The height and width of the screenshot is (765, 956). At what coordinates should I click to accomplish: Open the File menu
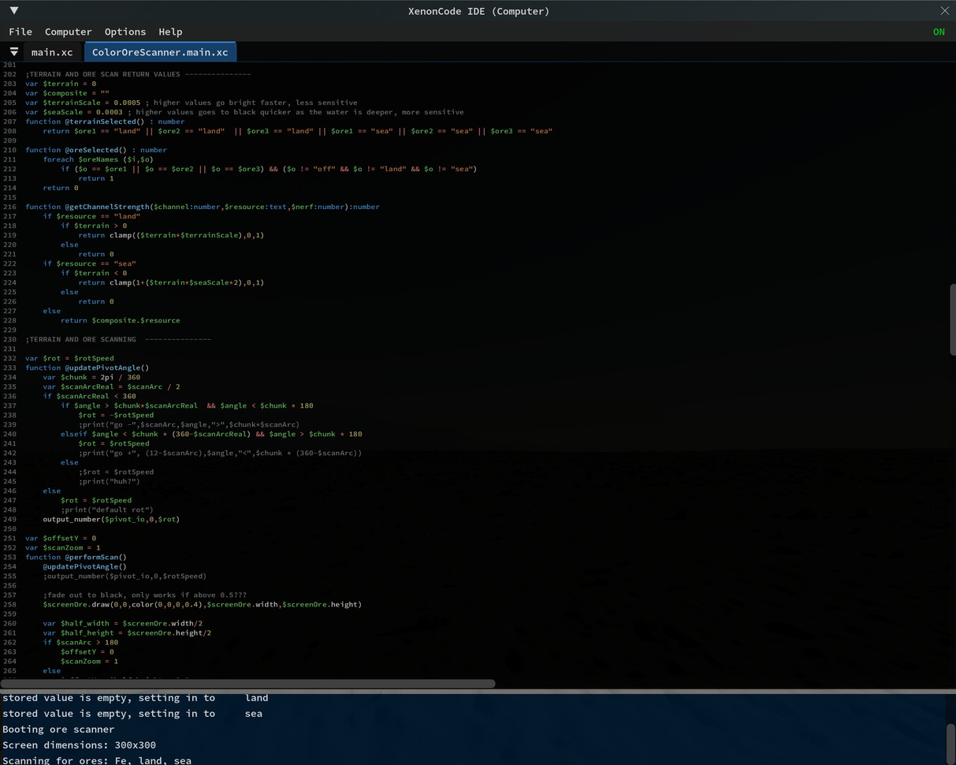(20, 32)
